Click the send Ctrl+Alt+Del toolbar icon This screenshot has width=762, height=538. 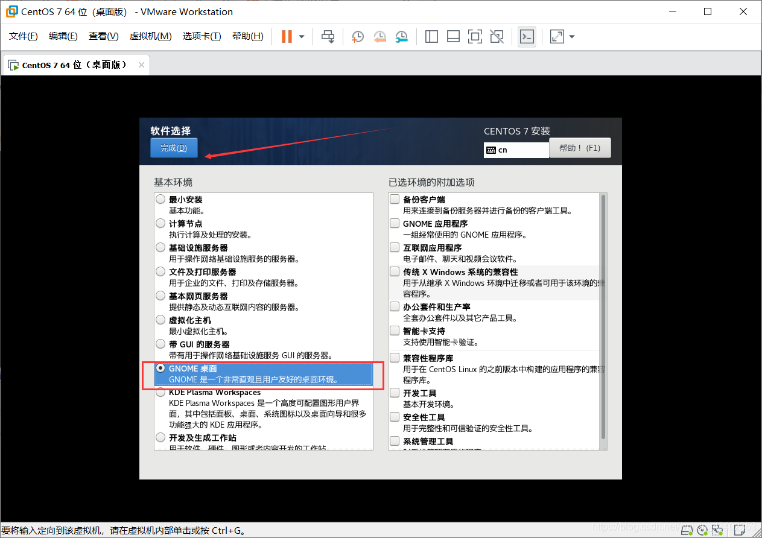pos(328,37)
